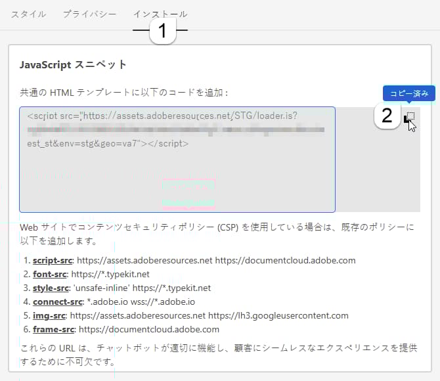The image size is (440, 381).
Task: Click inside the script snippet code box
Action: [177, 160]
